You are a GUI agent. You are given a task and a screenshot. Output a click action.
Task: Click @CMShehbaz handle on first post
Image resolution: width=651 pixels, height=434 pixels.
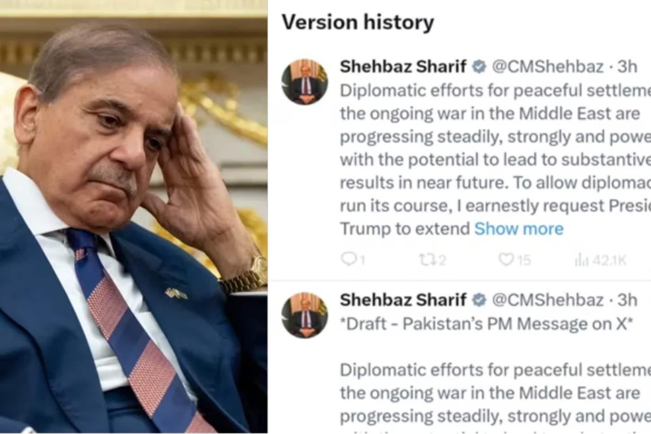(x=548, y=67)
